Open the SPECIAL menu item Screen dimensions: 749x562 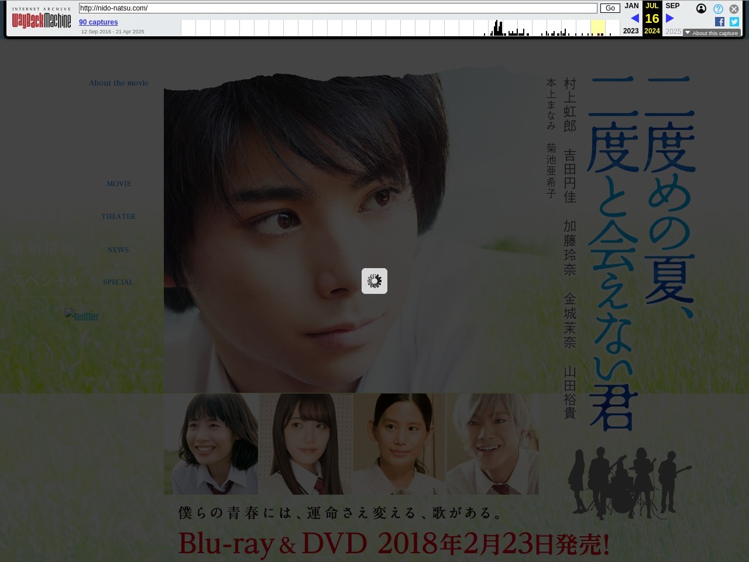coord(118,282)
